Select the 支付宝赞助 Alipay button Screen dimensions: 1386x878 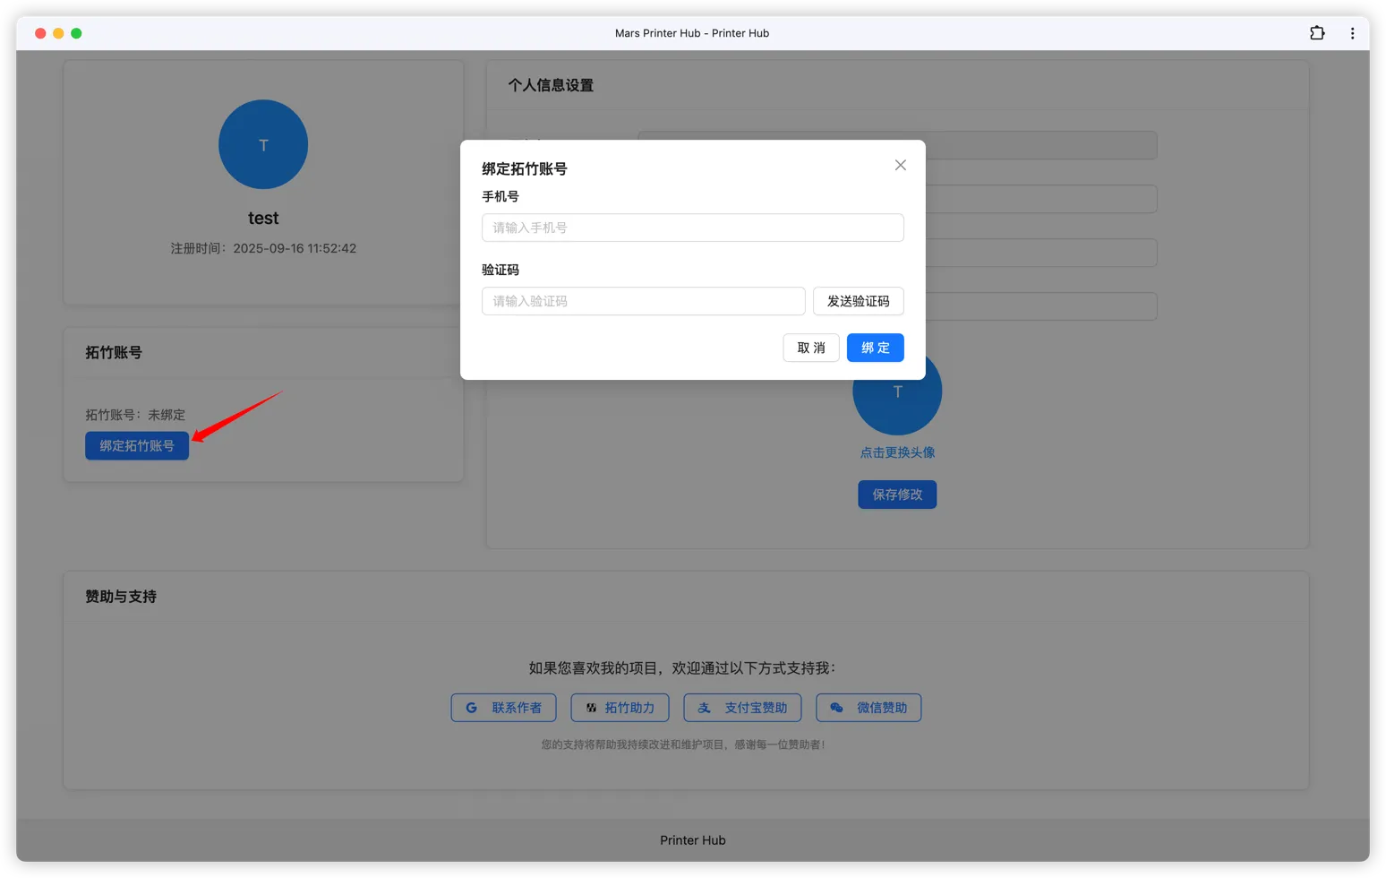742,708
